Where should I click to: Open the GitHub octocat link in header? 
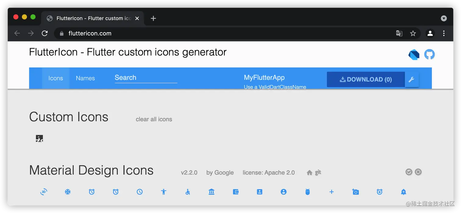pyautogui.click(x=429, y=54)
